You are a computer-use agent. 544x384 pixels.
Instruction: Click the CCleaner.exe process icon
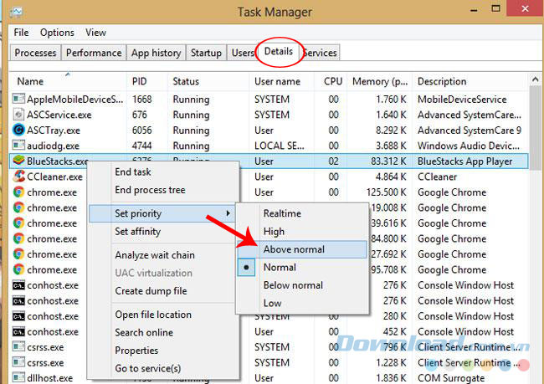[20, 177]
